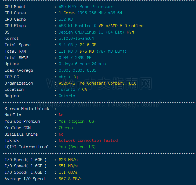This screenshot has height=185, width=196.
Task: Click '1 Cores 1996.250 MHz x86_64' text
Action: point(90,13)
